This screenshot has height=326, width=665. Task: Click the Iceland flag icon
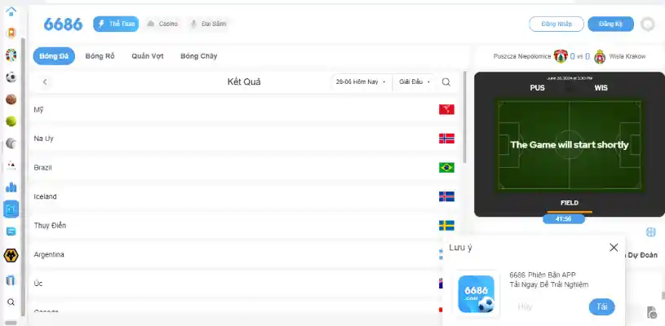pyautogui.click(x=446, y=196)
